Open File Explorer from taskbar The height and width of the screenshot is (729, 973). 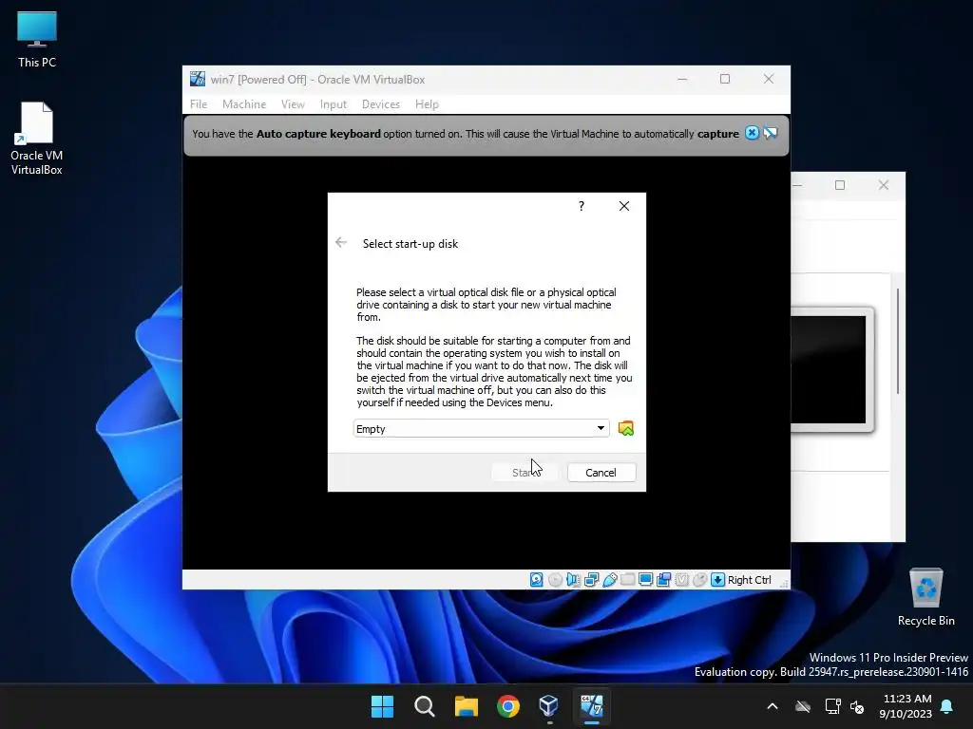coord(466,706)
